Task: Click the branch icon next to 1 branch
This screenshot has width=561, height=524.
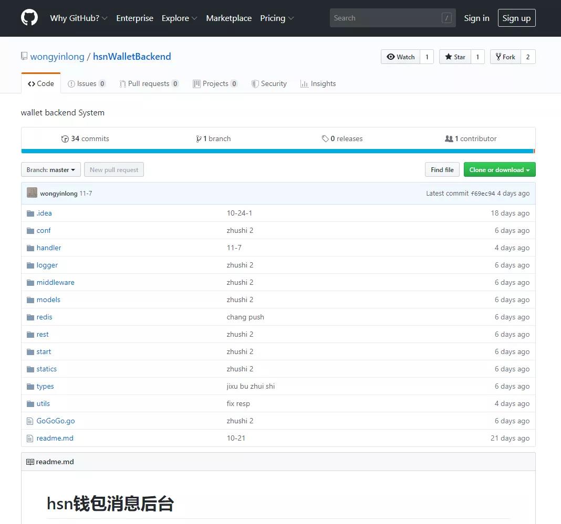Action: [199, 139]
